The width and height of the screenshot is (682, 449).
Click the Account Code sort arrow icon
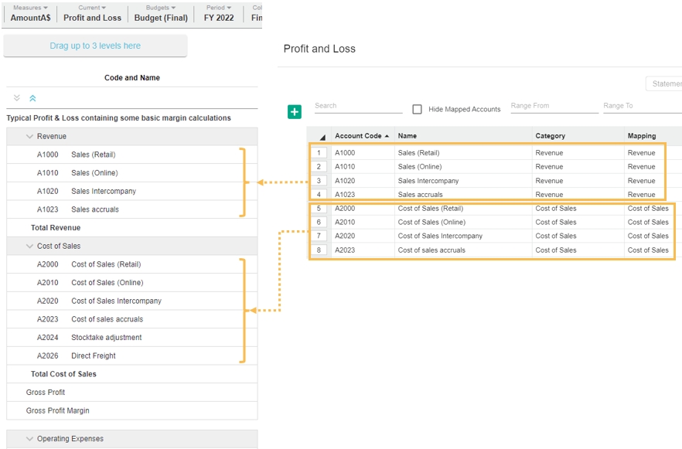point(387,136)
